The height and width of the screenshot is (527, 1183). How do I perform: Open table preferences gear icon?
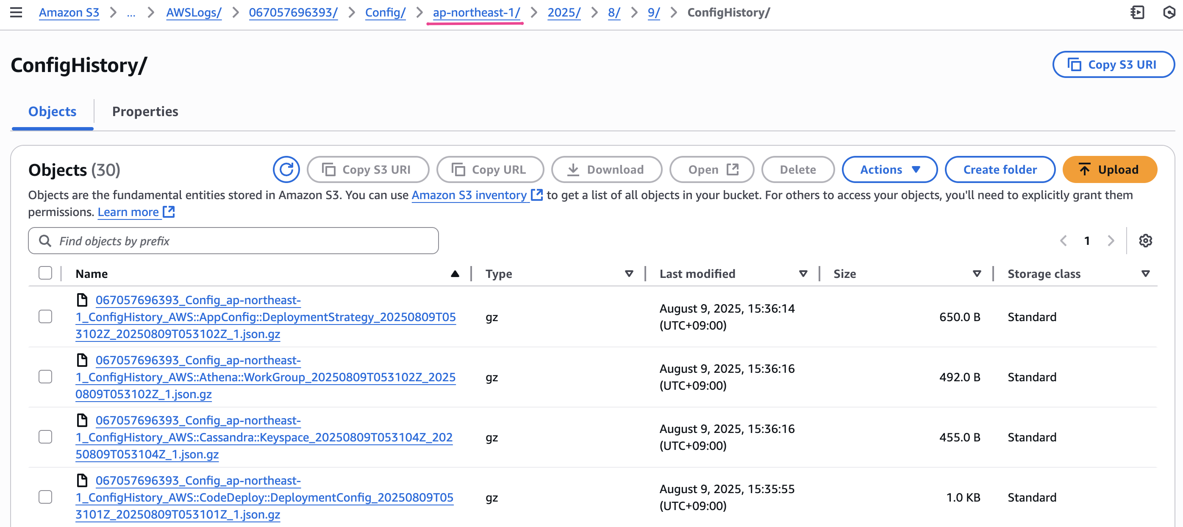click(1145, 241)
